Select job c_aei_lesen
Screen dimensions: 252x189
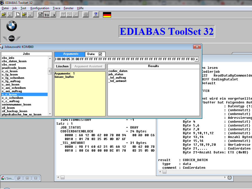coord(10,85)
